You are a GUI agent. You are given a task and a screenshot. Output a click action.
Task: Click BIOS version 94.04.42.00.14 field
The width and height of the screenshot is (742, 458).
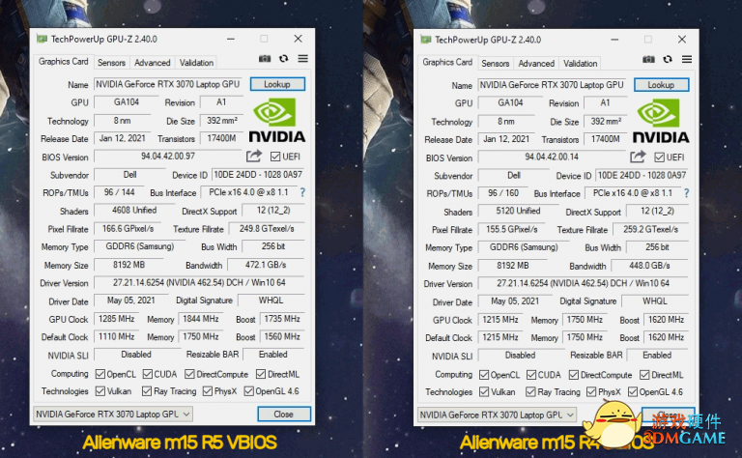point(552,157)
